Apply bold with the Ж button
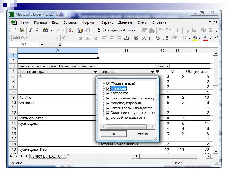 tap(81, 38)
